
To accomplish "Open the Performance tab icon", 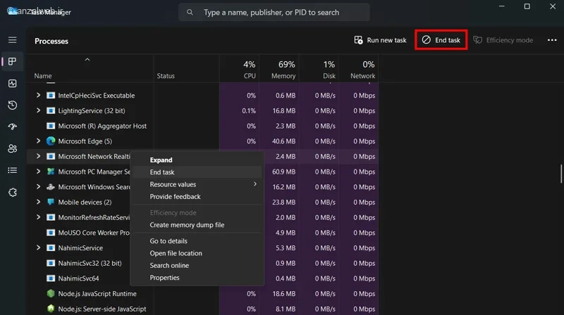I will [x=12, y=83].
